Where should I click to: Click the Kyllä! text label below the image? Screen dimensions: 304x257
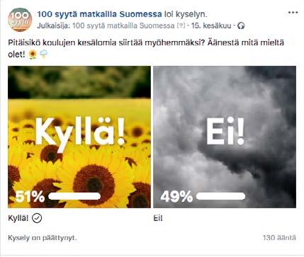tap(18, 218)
